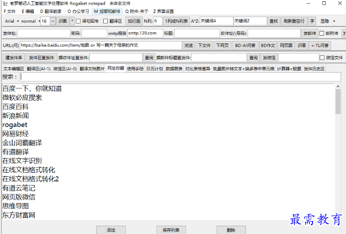346x234 pixels.
Task: Click the 添加 add button
Action: pos(111,230)
